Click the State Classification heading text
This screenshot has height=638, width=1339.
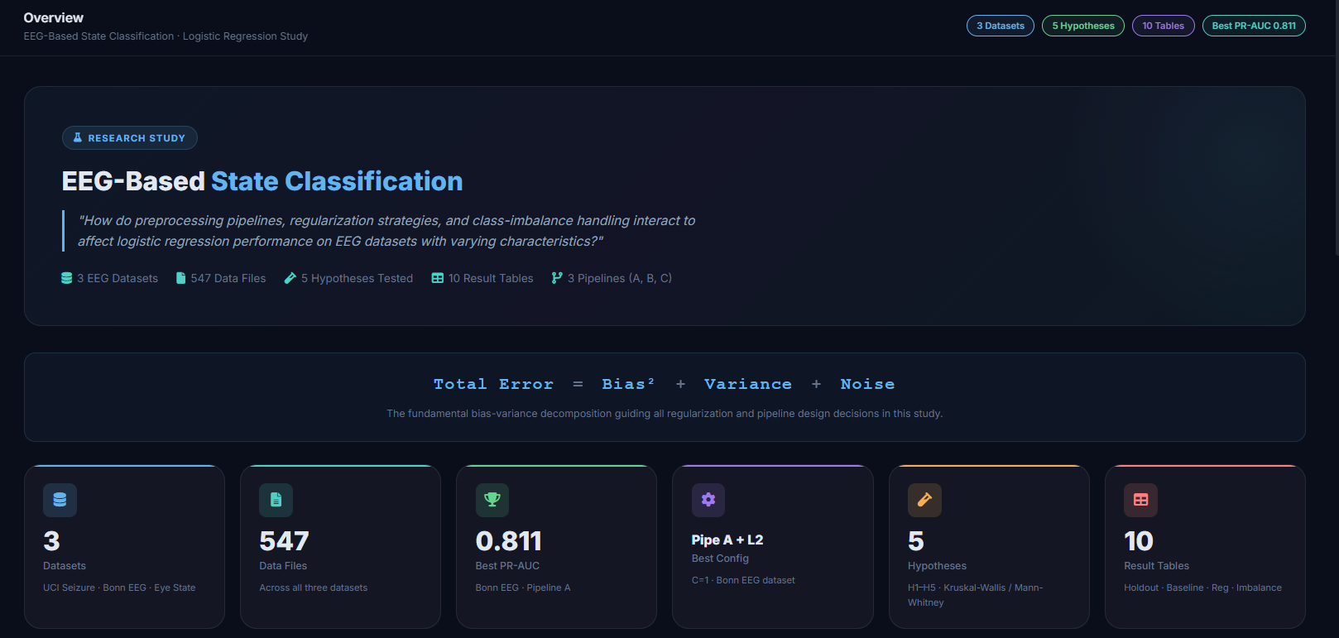tap(337, 181)
